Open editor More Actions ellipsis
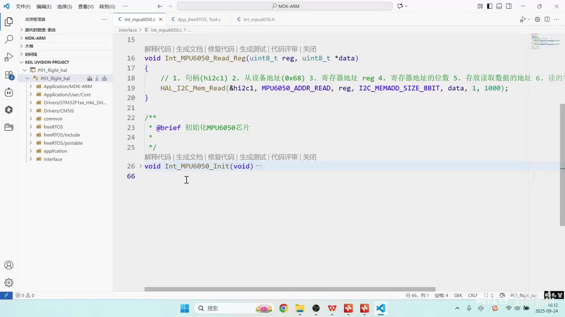Image resolution: width=565 pixels, height=317 pixels. point(557,19)
